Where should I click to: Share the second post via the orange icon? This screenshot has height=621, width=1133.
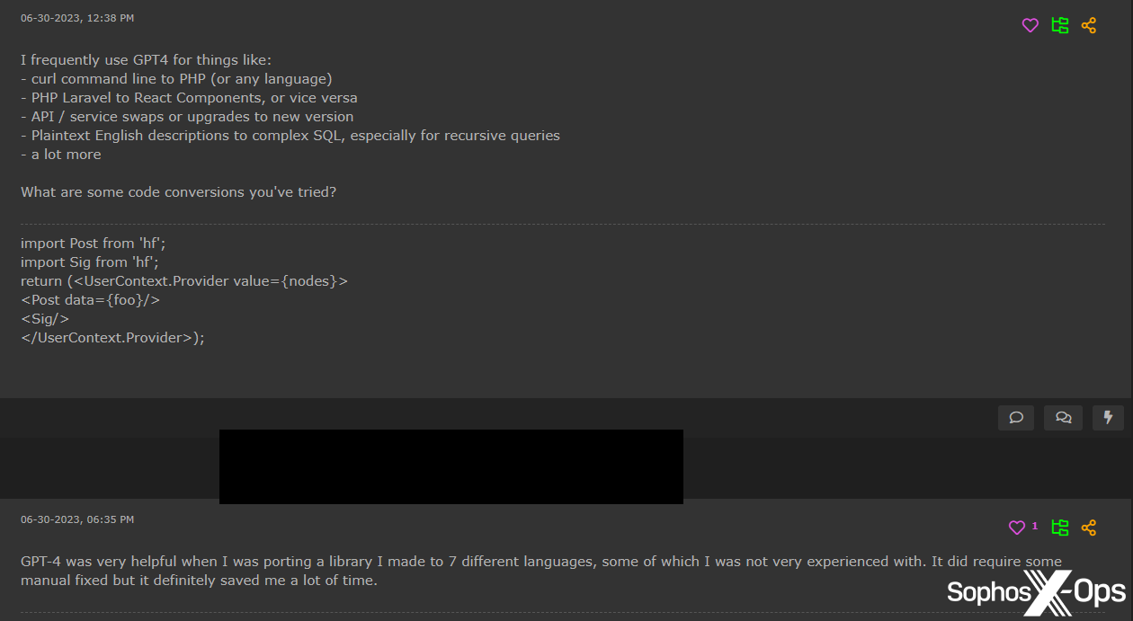click(1089, 528)
